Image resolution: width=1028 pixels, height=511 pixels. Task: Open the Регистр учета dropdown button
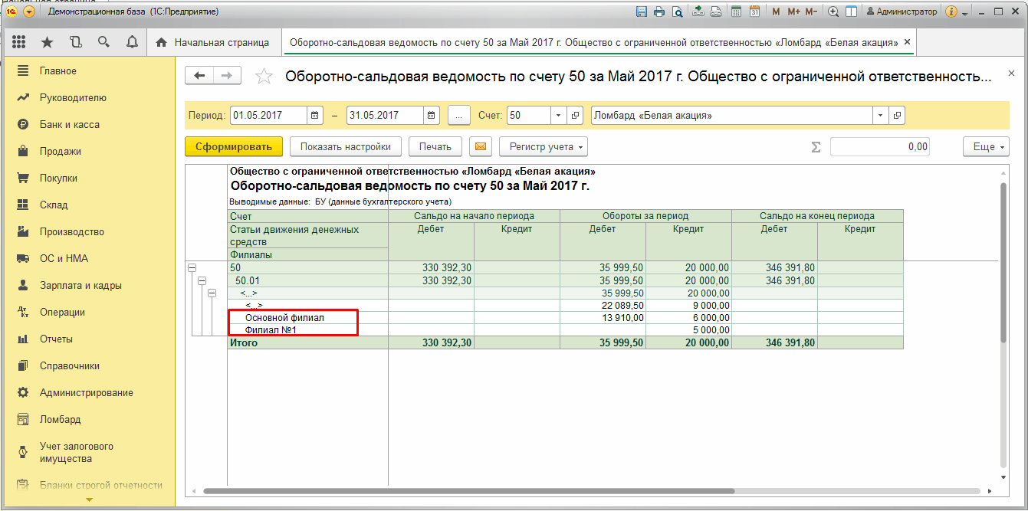point(543,146)
